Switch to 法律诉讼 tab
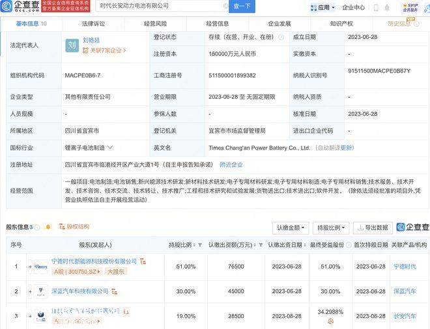The height and width of the screenshot is (329, 430). click(94, 24)
